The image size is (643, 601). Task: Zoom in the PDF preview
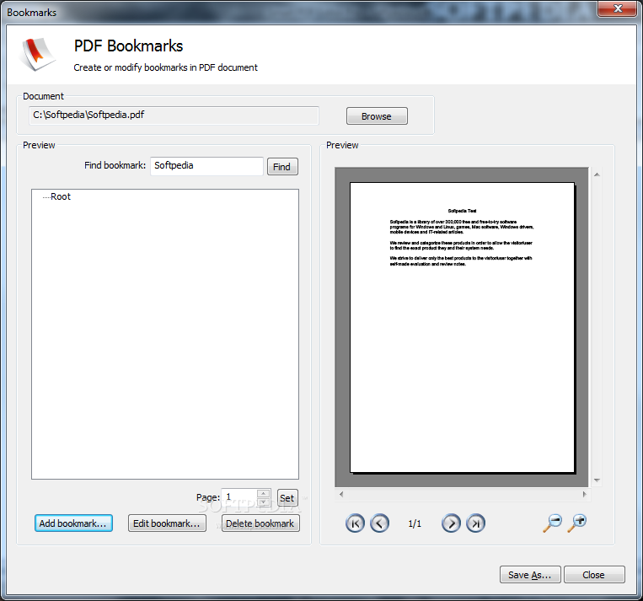[x=576, y=523]
